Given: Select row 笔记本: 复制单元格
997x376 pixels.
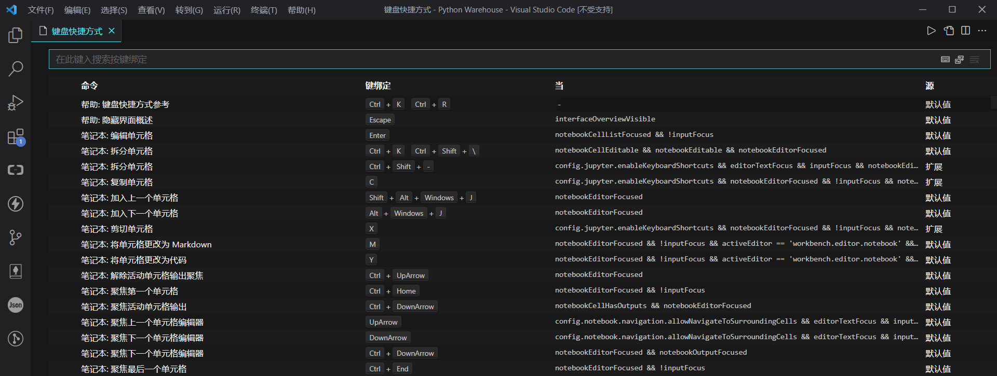Looking at the screenshot, I should click(x=519, y=182).
